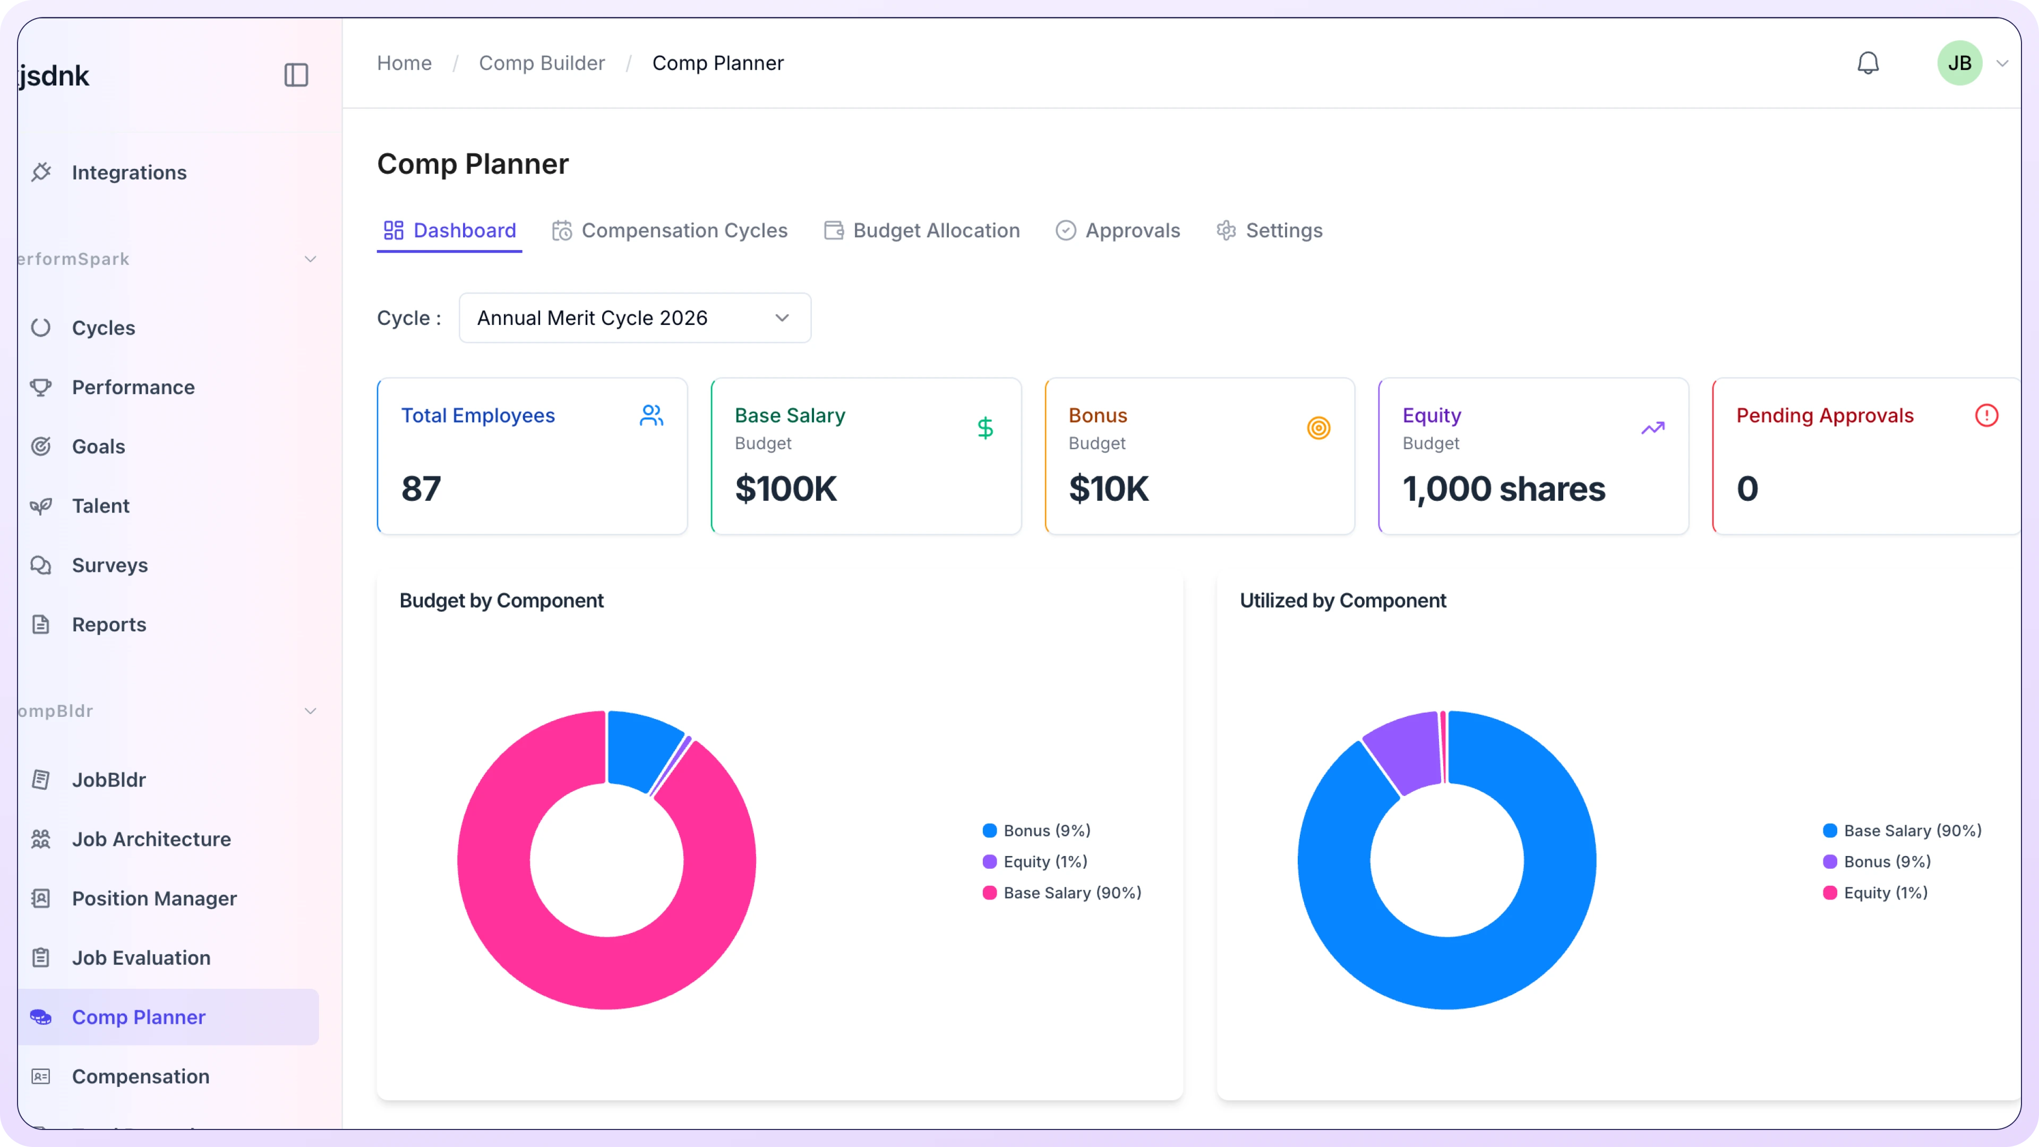Collapse the CompBldr sidebar section
The height and width of the screenshot is (1147, 2039).
310,712
